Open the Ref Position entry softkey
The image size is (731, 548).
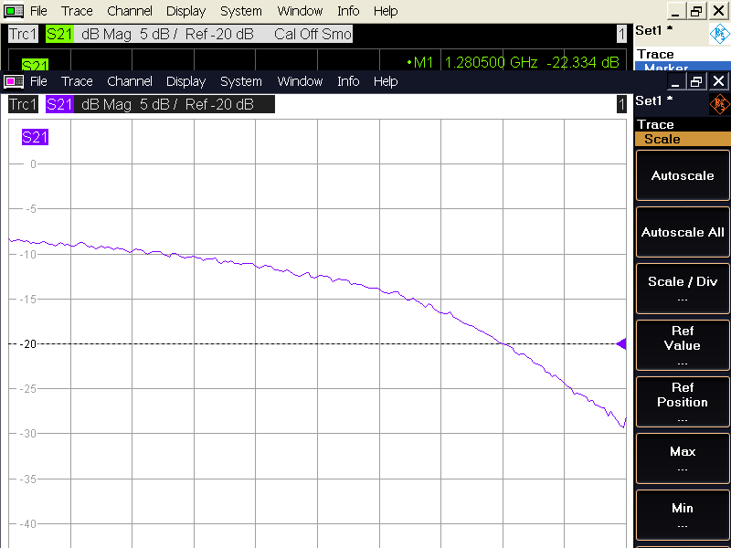tap(682, 401)
